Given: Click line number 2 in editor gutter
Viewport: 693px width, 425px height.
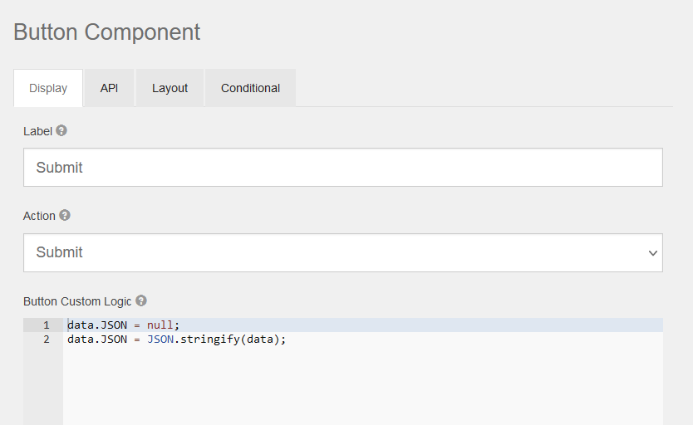Looking at the screenshot, I should (x=46, y=340).
